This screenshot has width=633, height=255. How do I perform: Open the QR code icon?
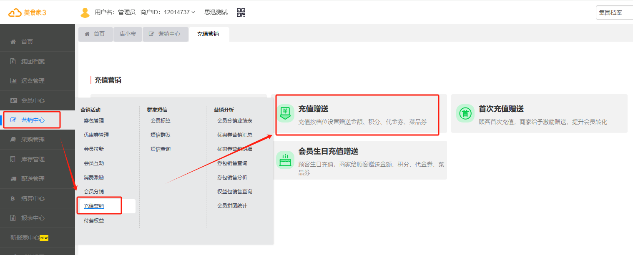point(241,12)
